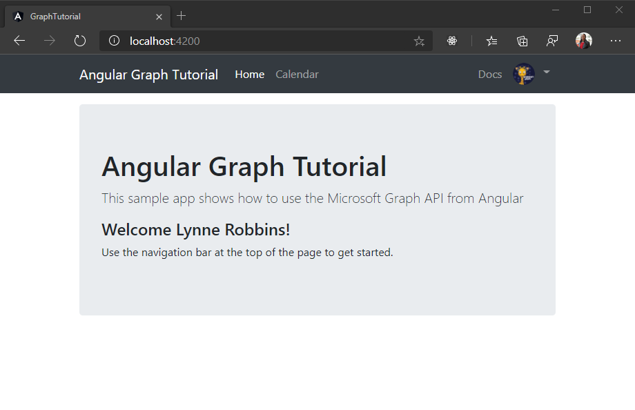The width and height of the screenshot is (635, 410).
Task: Open the Calendar nav link
Action: tap(297, 75)
